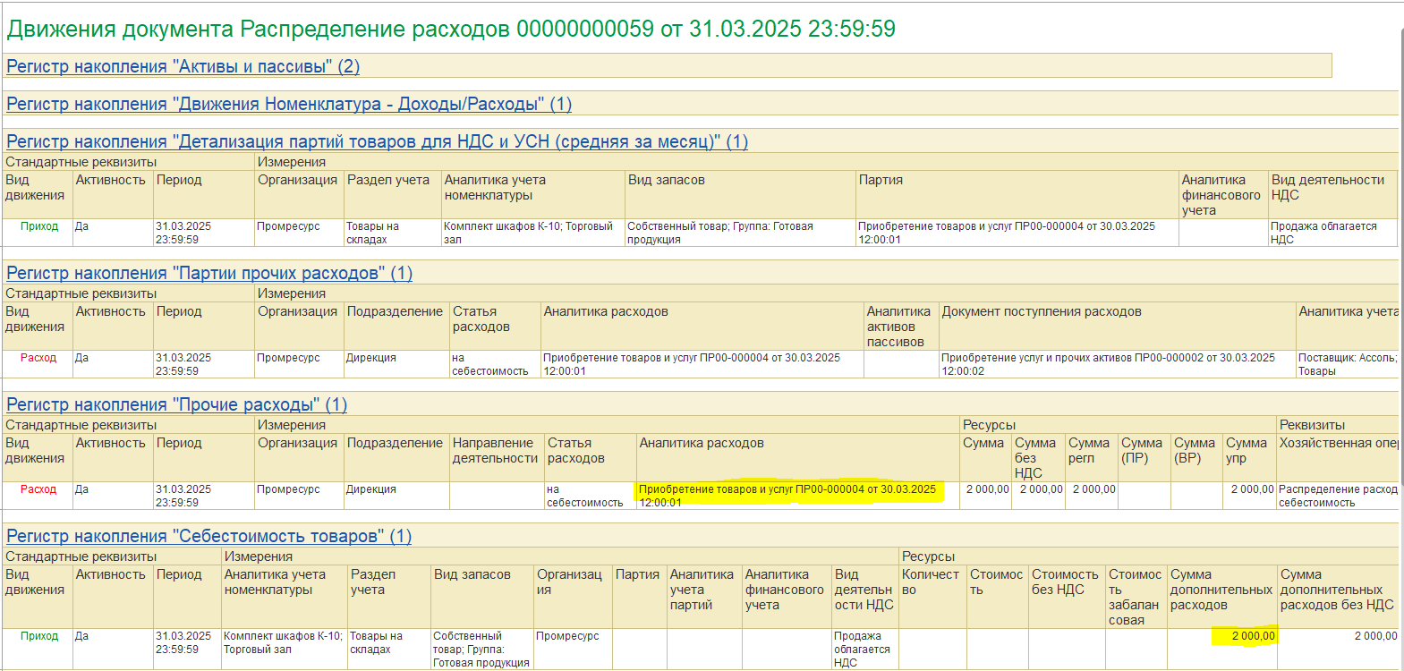Select "Поставщик: Ассоль; Товары" cell
The height and width of the screenshot is (671, 1404).
click(1346, 364)
